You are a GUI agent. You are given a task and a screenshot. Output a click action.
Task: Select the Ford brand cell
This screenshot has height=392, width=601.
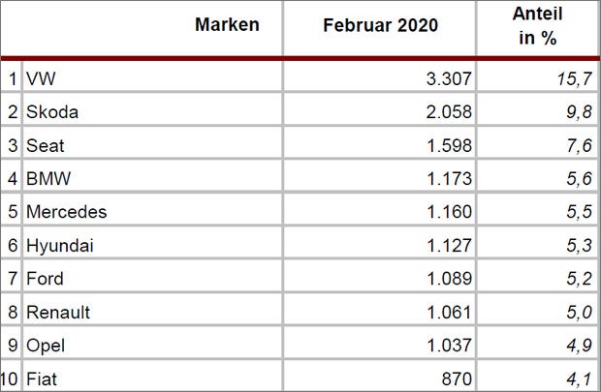coord(46,279)
